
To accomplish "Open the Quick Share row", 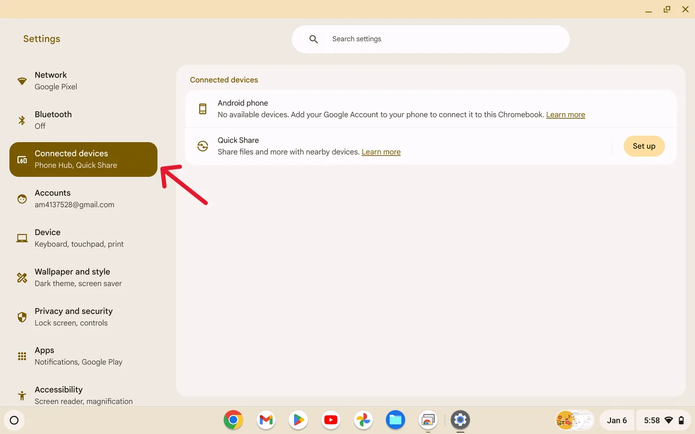I will 431,146.
